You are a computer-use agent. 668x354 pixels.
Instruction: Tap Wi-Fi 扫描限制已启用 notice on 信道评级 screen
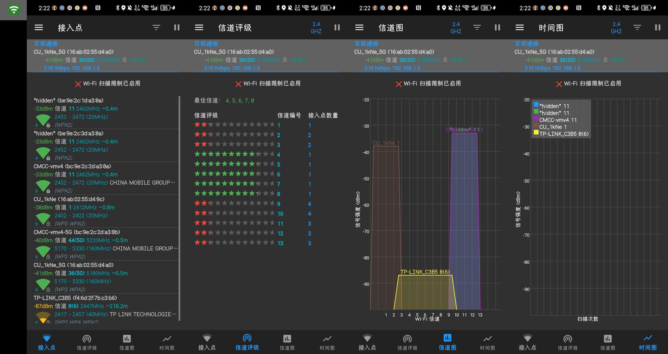click(268, 84)
